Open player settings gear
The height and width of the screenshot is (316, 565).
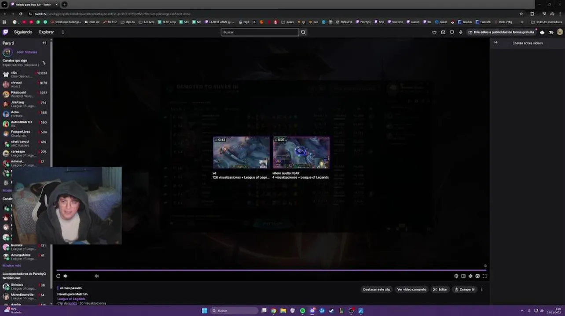click(x=456, y=276)
